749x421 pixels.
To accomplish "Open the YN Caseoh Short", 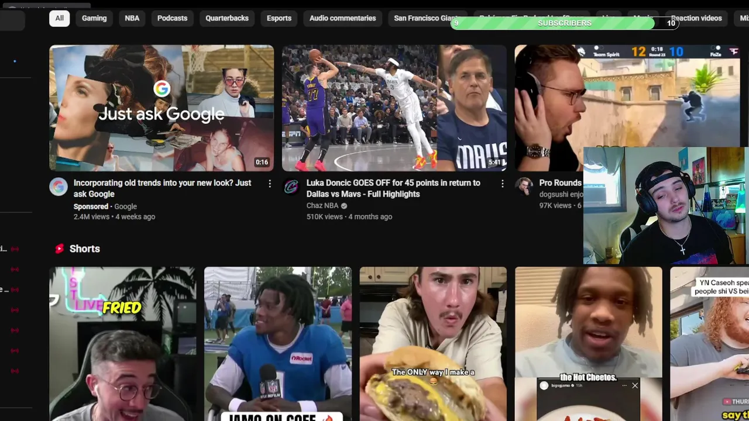I will pyautogui.click(x=710, y=344).
